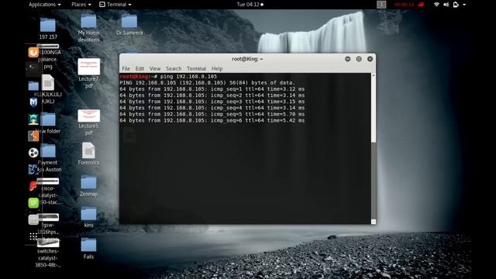The height and width of the screenshot is (279, 496).
Task: Minimize the root@King terminal window
Action: [x=348, y=59]
